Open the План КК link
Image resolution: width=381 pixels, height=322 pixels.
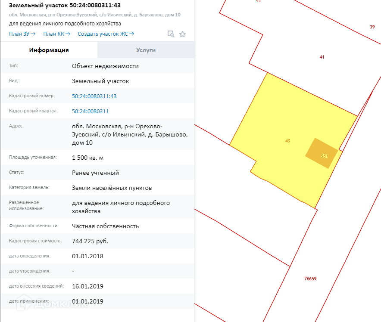[x=57, y=34]
